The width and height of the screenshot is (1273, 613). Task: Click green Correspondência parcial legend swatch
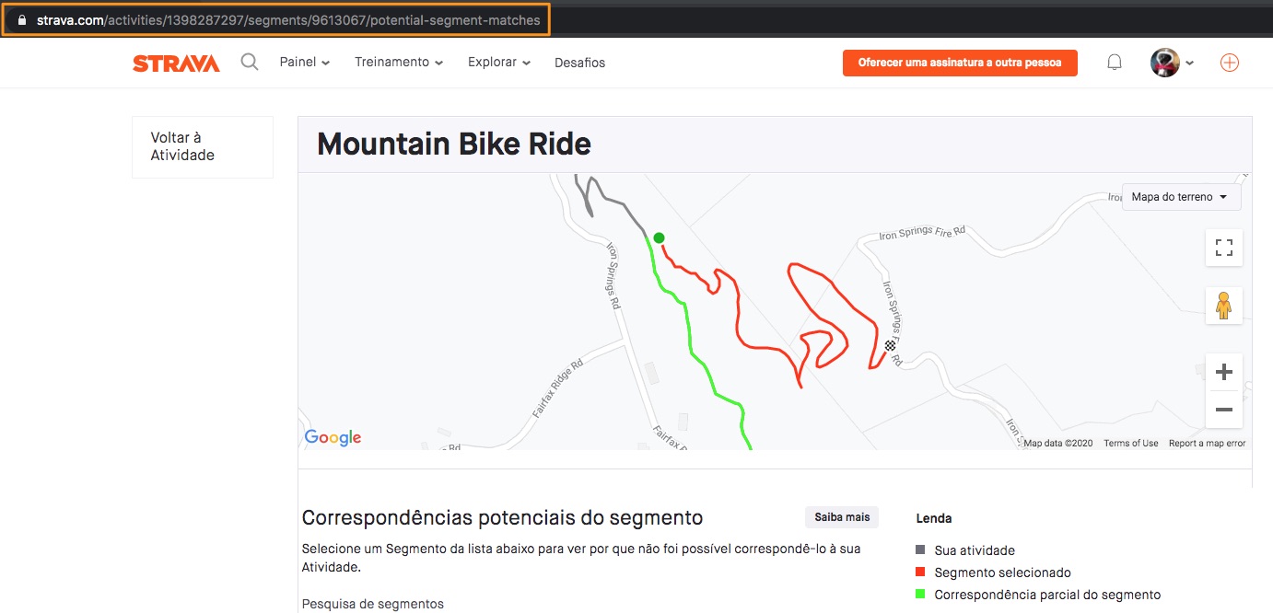point(920,595)
